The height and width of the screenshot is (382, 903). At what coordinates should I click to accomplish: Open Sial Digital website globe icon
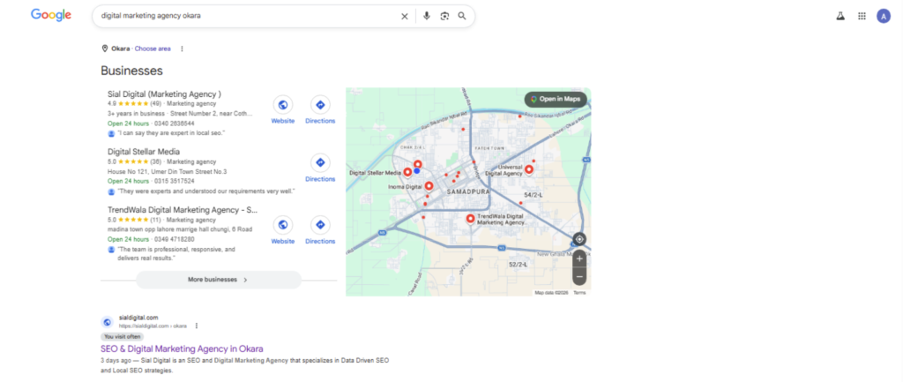[283, 105]
